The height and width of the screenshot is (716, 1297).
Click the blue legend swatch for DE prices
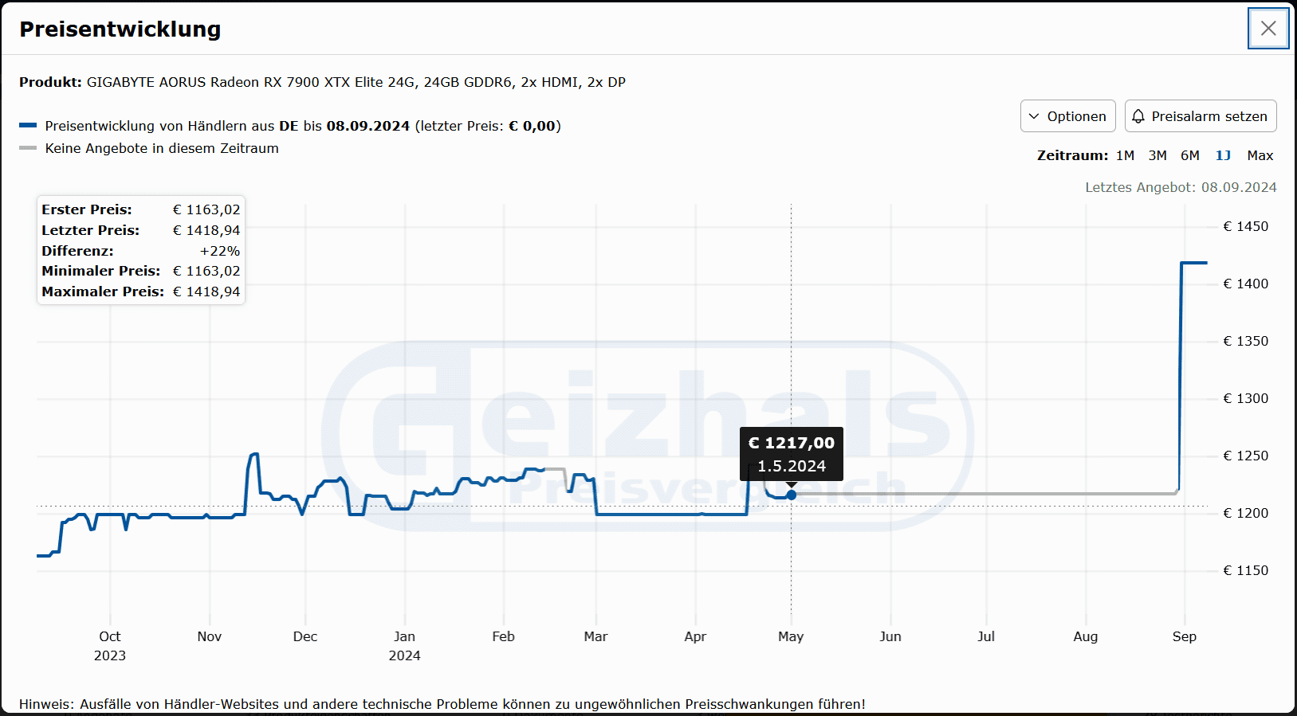click(x=28, y=126)
